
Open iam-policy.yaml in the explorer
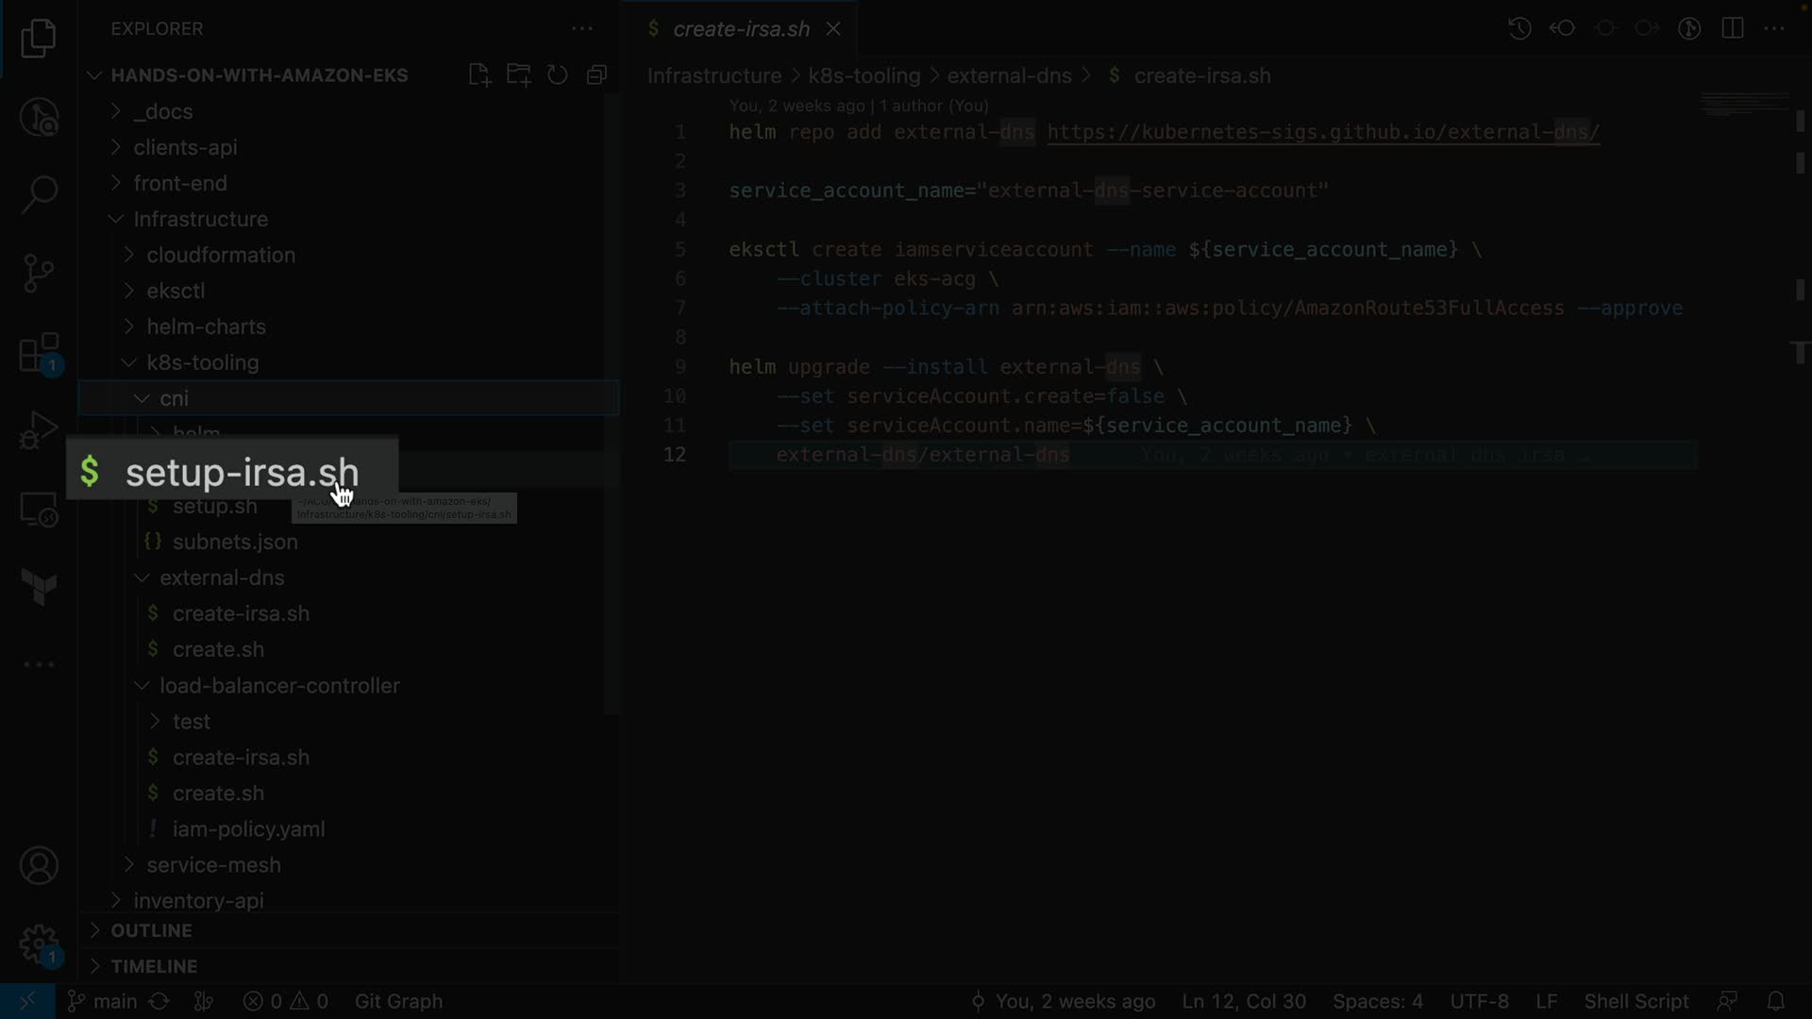[x=248, y=829]
